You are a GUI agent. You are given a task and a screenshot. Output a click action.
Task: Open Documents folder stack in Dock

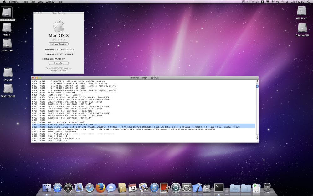pos(245,188)
